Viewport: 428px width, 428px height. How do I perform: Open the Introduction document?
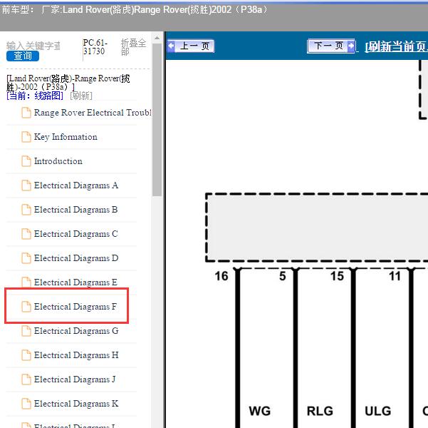(x=58, y=161)
